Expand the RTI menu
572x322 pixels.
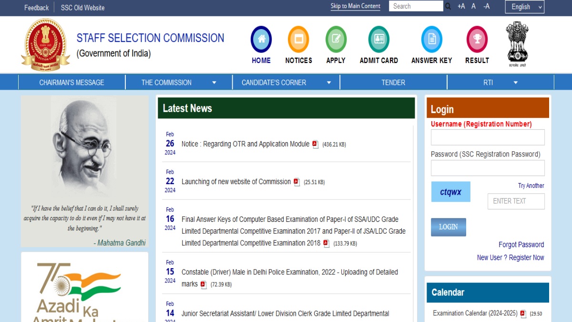point(500,83)
